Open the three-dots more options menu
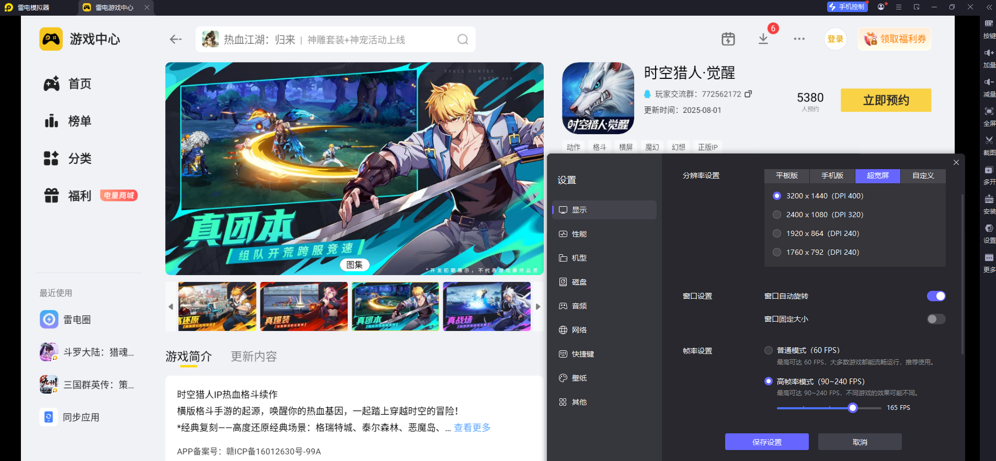 tap(799, 39)
